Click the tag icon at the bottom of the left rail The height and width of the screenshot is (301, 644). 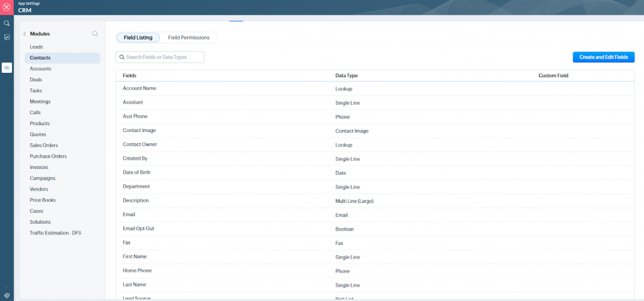point(7,294)
